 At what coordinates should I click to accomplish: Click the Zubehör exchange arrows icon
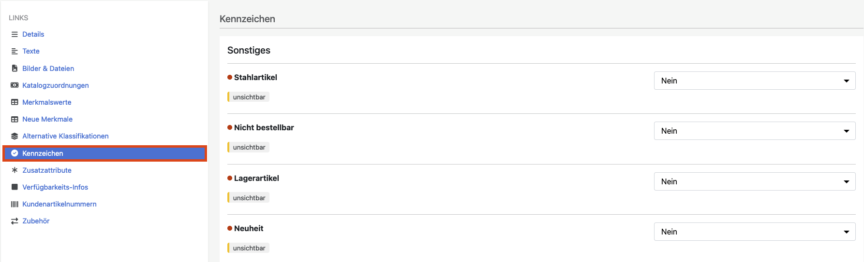point(15,221)
